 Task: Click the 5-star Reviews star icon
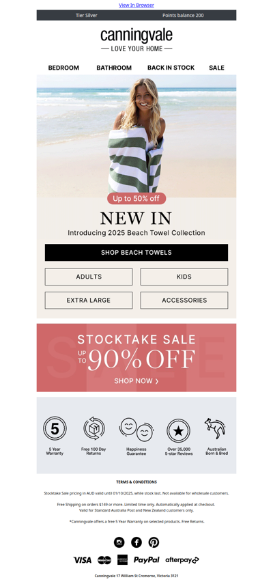point(179,431)
